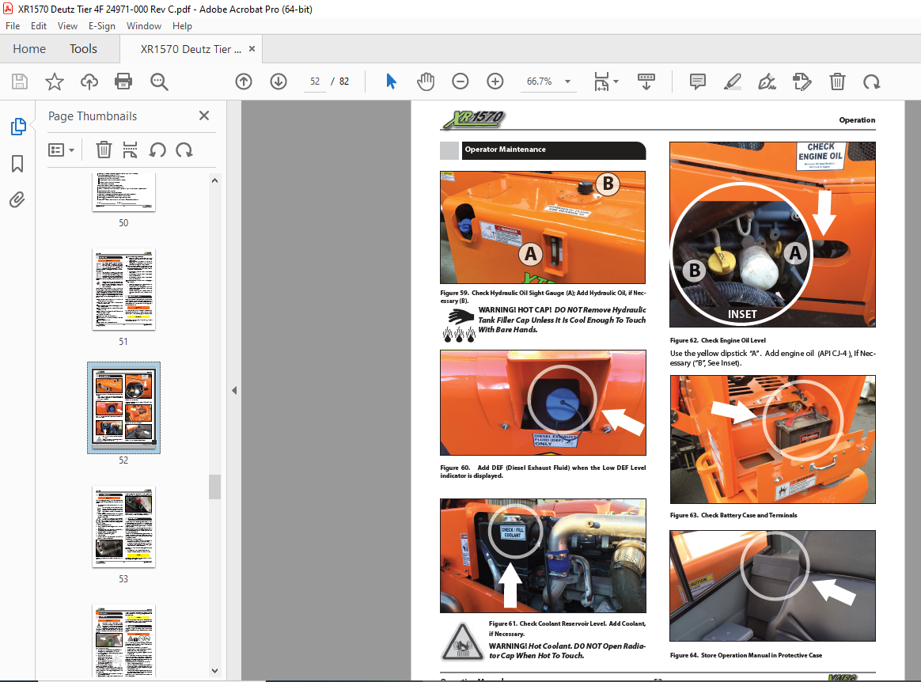Select page 51 thumbnail
Viewport: 921px width, 682px height.
coord(123,290)
